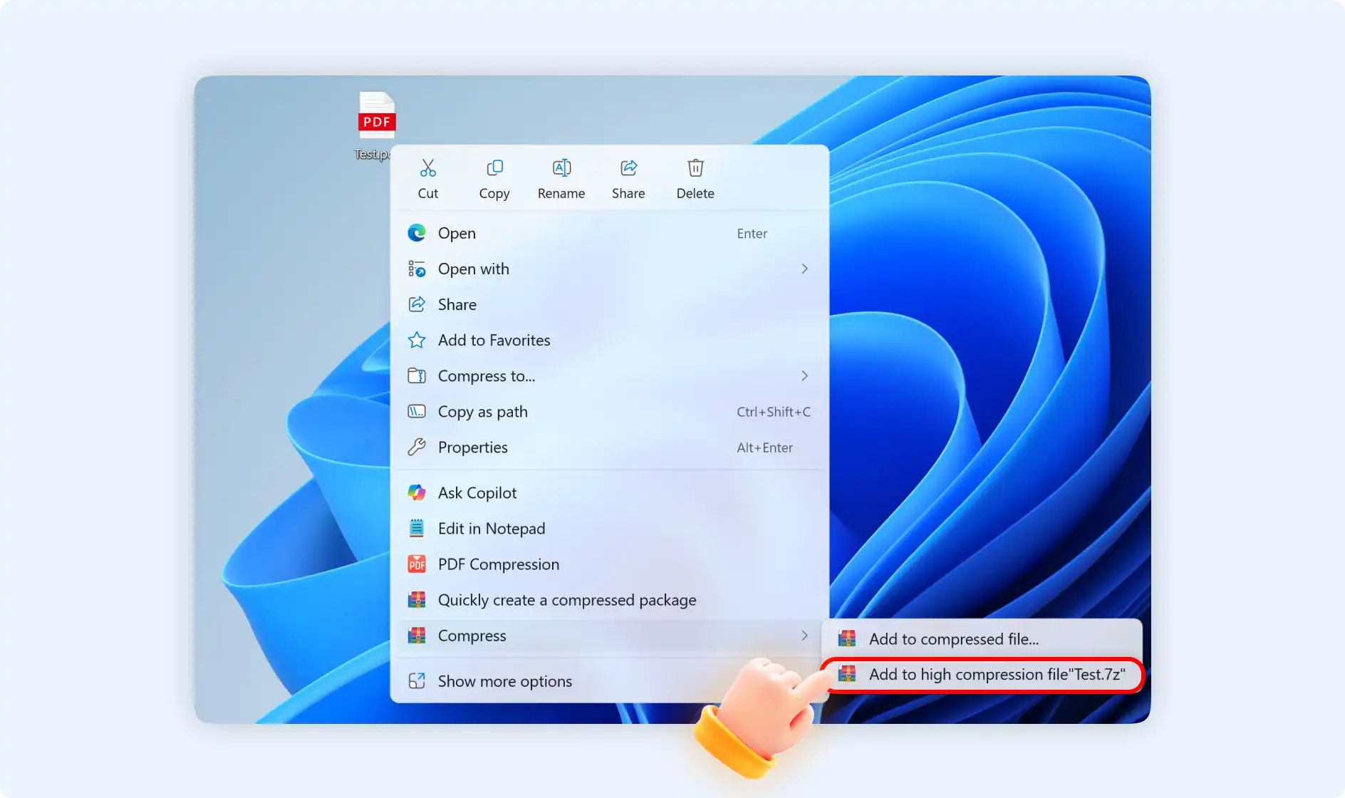Choose Show more options
The image size is (1345, 798).
tap(610, 680)
